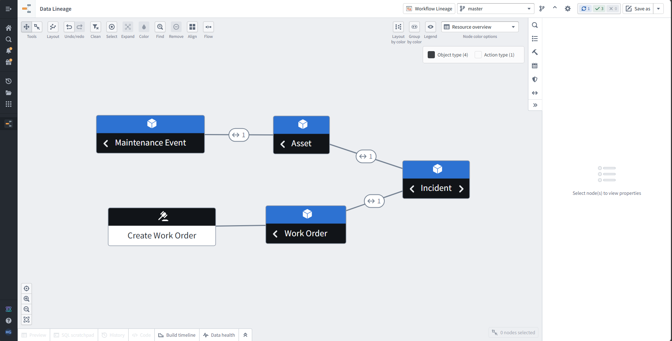
Task: Open the SQL scratchpad tab
Action: point(74,335)
